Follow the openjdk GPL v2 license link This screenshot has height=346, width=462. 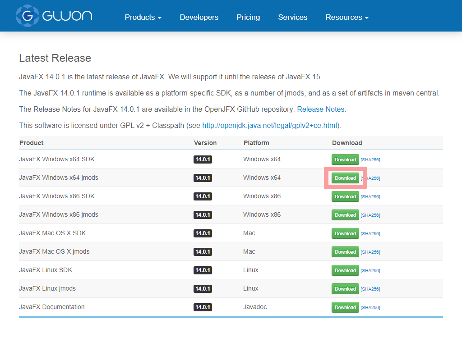click(x=270, y=125)
